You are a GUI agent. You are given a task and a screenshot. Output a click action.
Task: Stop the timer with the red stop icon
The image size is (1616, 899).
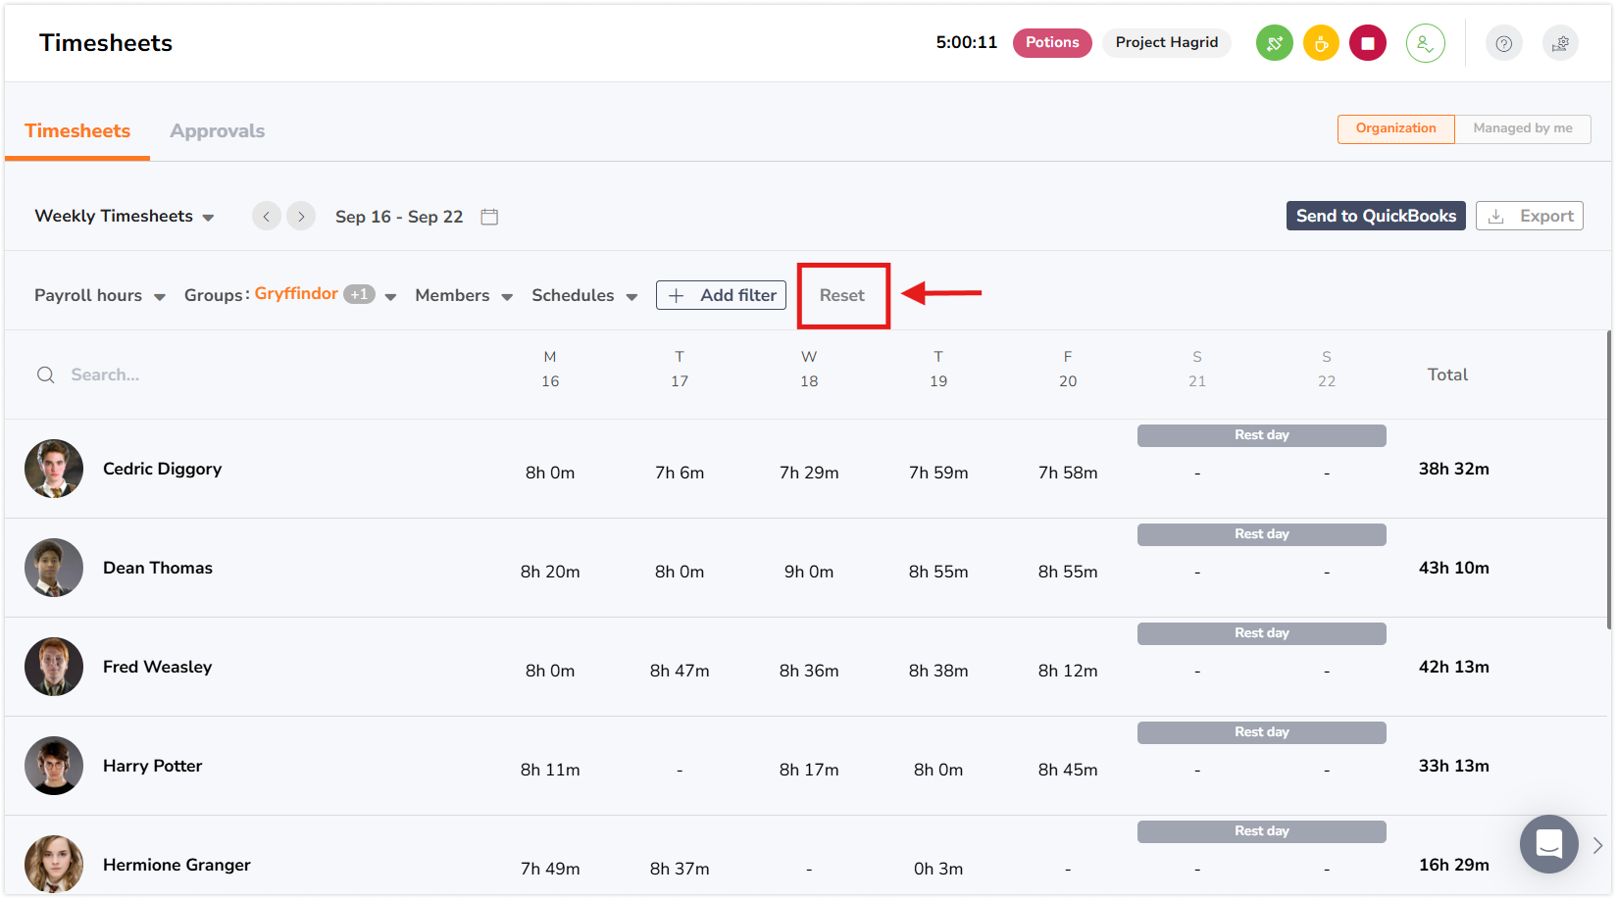click(1368, 43)
